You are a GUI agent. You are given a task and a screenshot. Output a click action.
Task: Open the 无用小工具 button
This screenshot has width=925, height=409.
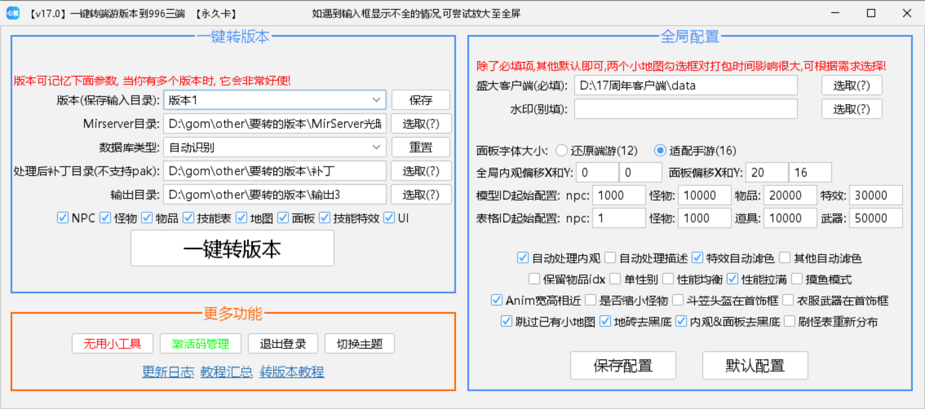(x=112, y=344)
